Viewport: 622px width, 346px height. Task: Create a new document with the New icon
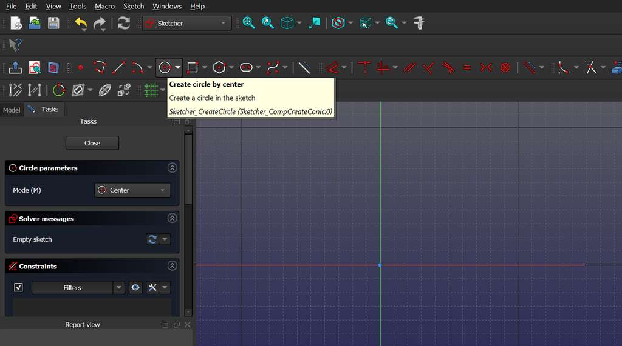tap(16, 23)
